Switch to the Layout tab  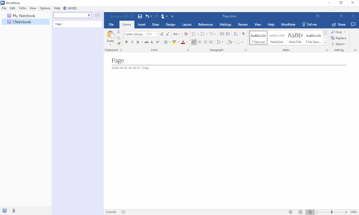coord(187,24)
